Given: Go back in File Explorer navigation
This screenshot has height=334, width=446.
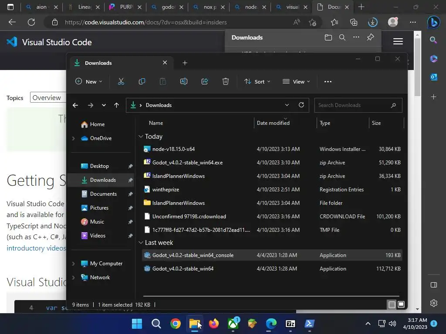Looking at the screenshot, I should tap(75, 105).
